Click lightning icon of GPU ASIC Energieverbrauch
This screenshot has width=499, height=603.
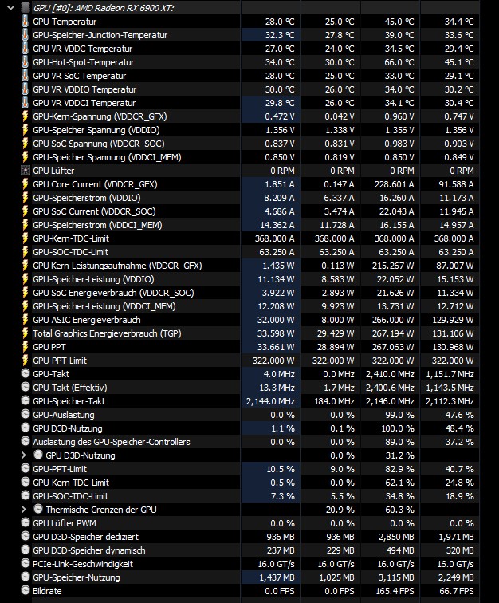25,320
